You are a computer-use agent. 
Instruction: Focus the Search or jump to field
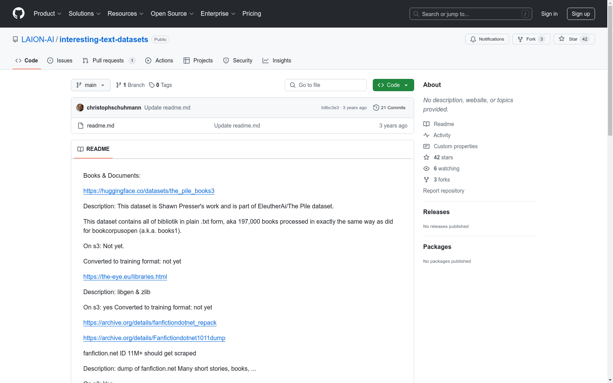(x=471, y=14)
